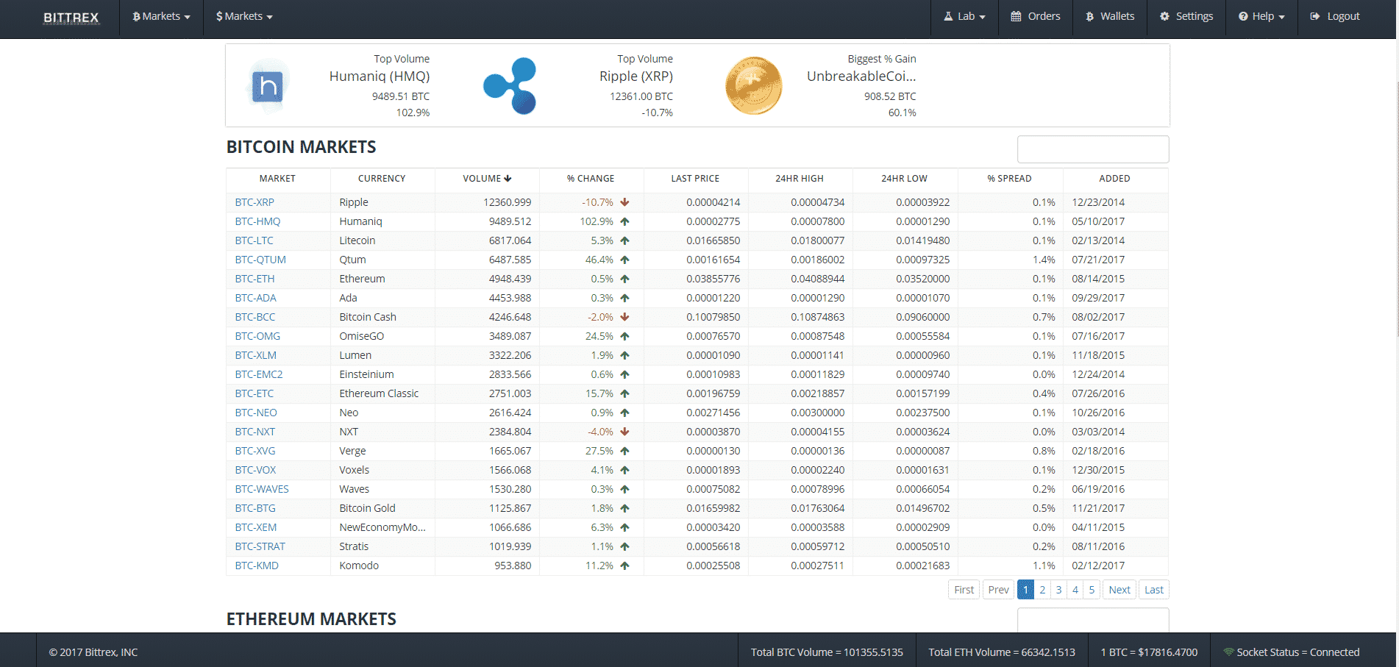The width and height of the screenshot is (1399, 667).
Task: Click the UnbreakableCoin gold logo
Action: pyautogui.click(x=753, y=86)
